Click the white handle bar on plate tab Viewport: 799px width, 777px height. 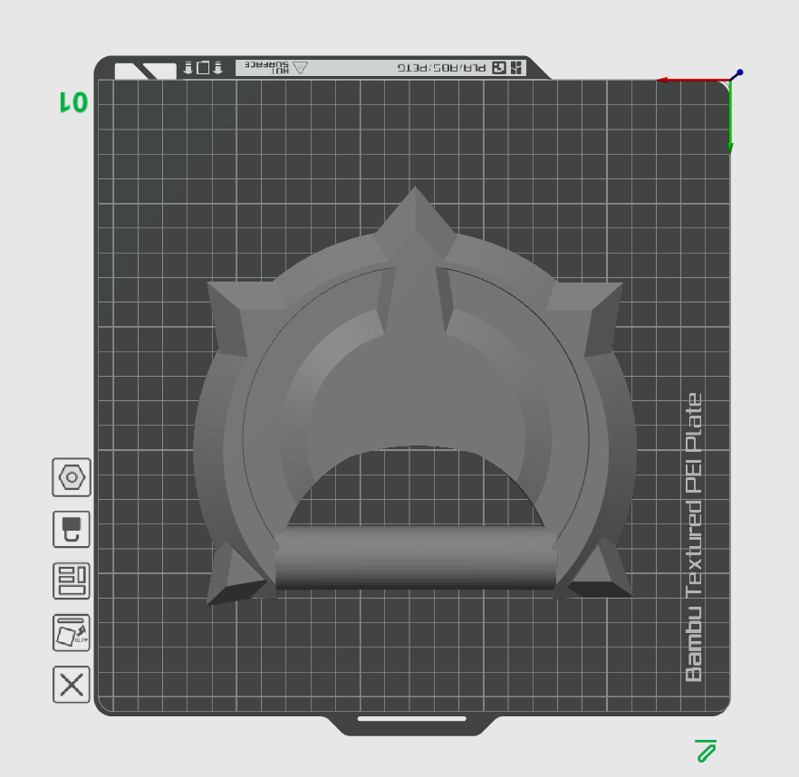pos(411,719)
